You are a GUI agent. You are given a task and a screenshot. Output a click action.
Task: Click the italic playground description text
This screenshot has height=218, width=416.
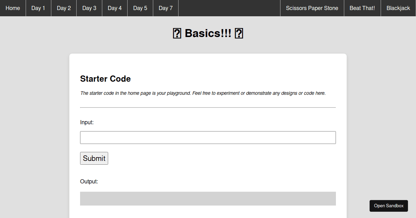tap(203, 93)
